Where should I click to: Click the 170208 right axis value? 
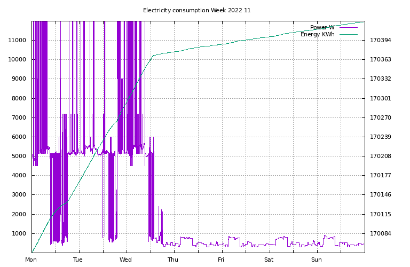click(x=381, y=156)
